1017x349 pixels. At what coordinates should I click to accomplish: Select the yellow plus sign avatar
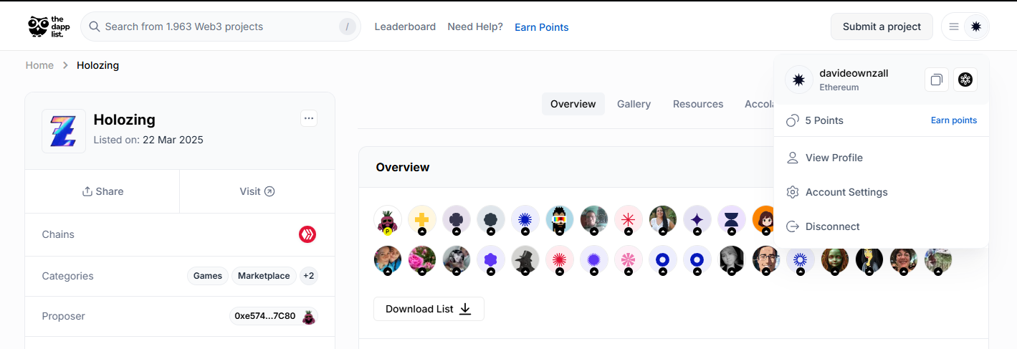422,219
